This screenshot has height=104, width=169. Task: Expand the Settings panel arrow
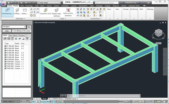click(x=150, y=19)
